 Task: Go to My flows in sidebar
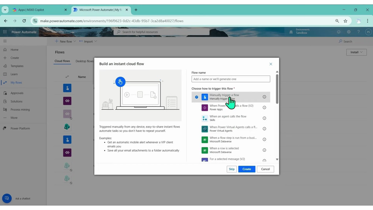coord(16,82)
